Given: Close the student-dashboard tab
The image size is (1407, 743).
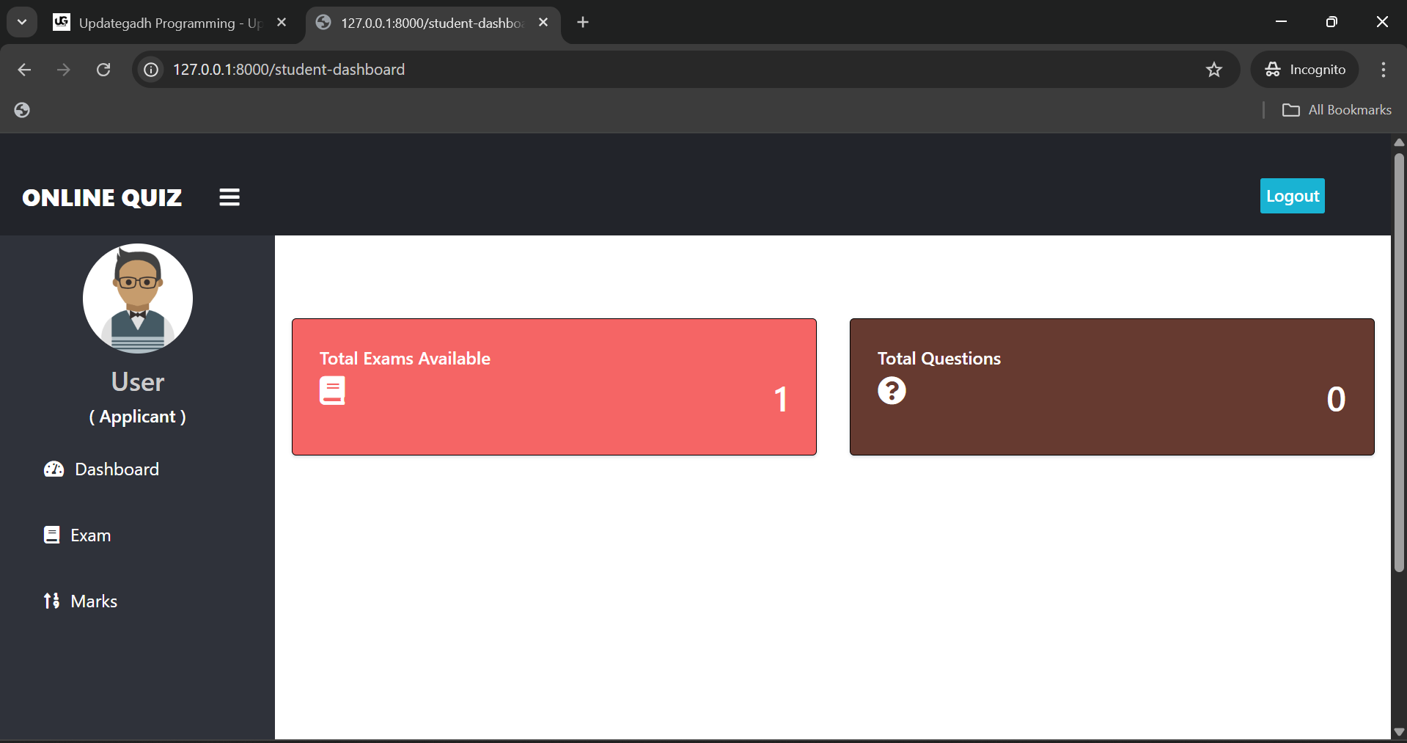Looking at the screenshot, I should [x=543, y=23].
